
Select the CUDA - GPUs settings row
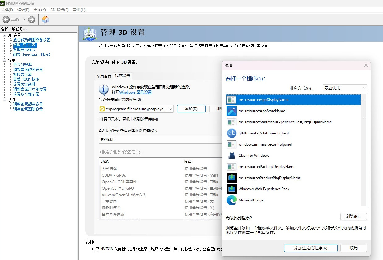coord(161,175)
